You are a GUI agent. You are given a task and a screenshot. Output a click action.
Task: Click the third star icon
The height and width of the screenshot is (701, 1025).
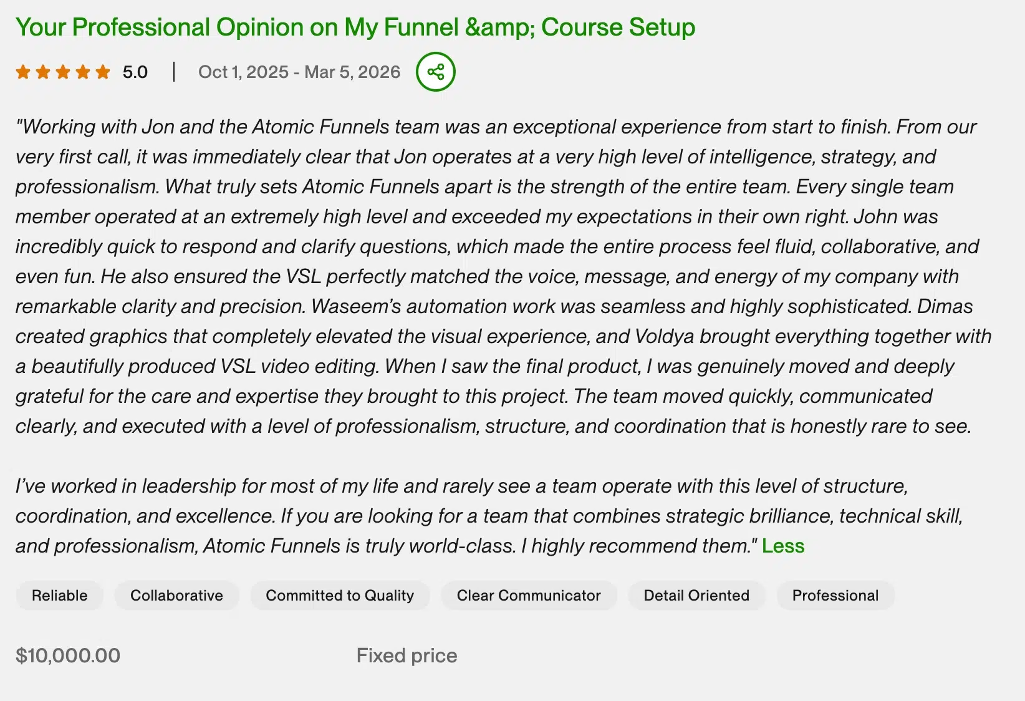(x=62, y=72)
